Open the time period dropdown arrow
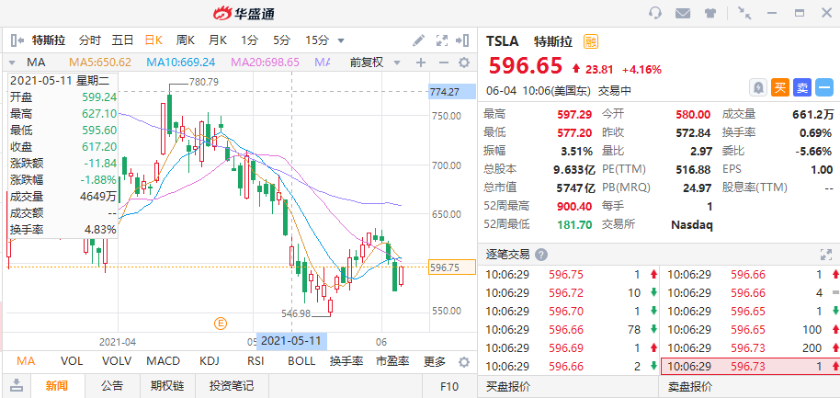 point(341,40)
